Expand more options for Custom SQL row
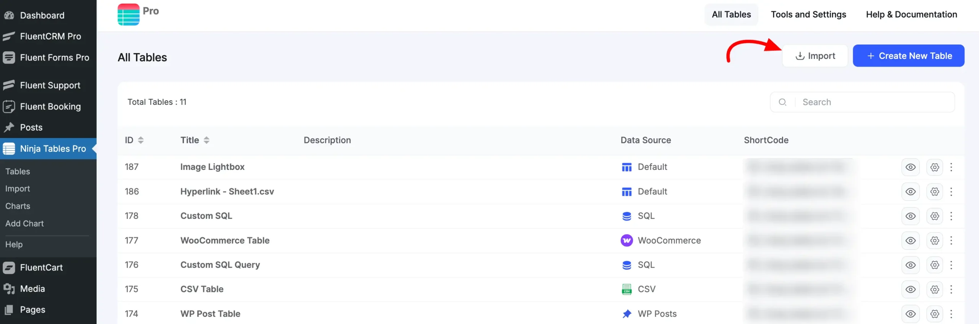The width and height of the screenshot is (979, 324). [951, 216]
